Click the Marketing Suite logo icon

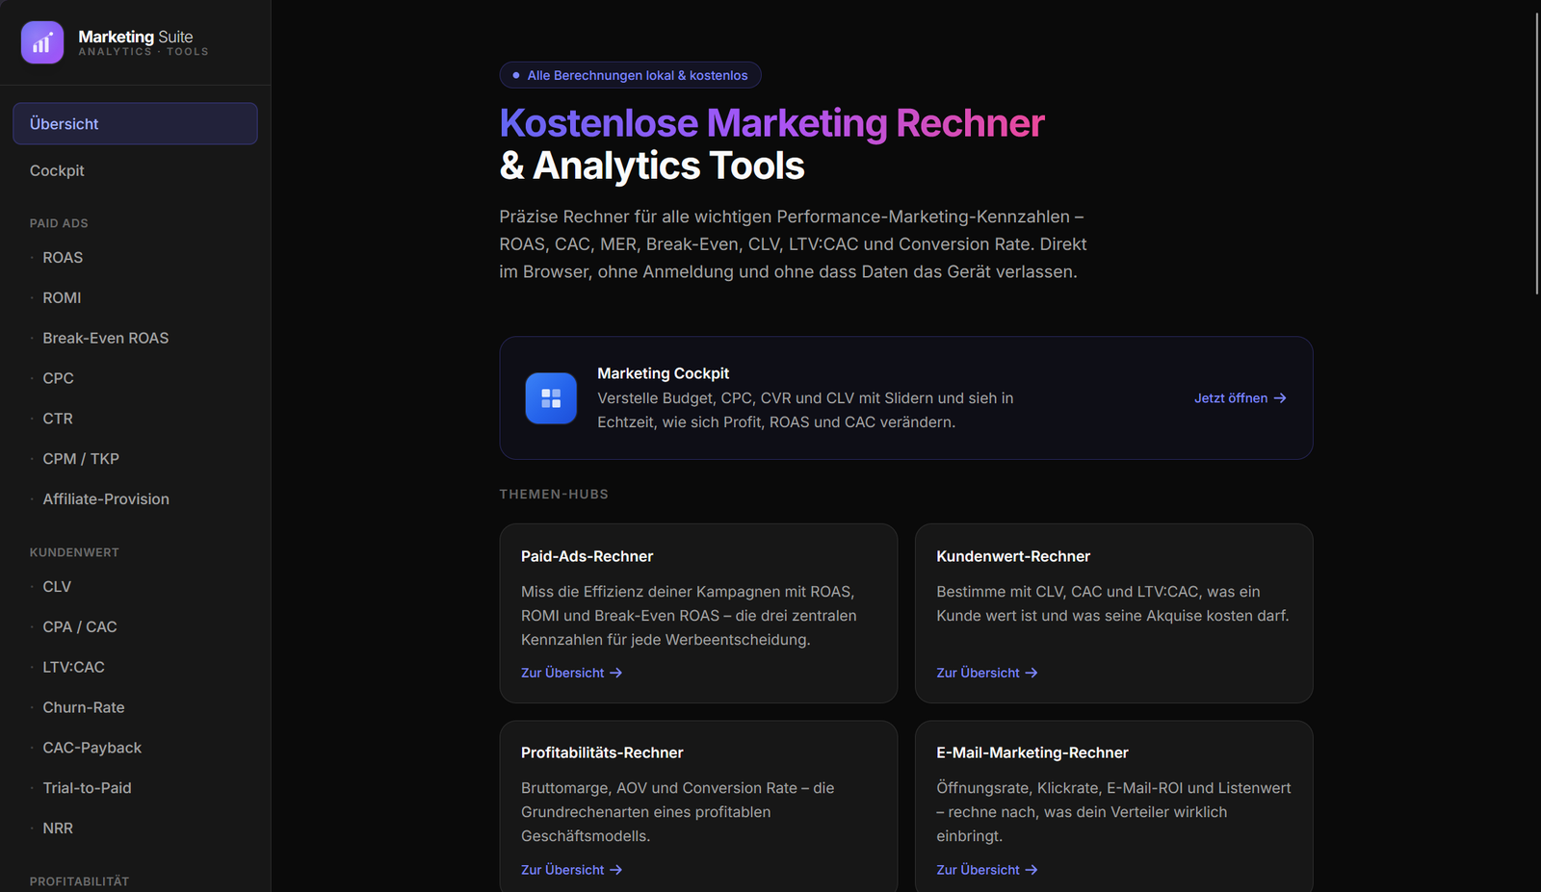click(x=42, y=42)
